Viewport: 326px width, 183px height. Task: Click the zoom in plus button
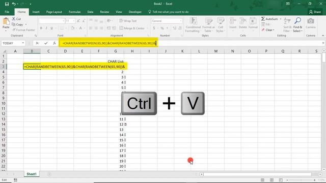tap(314, 180)
